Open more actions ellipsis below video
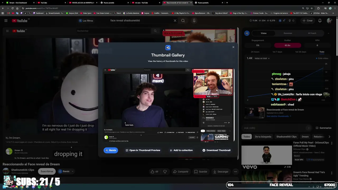This screenshot has height=190, width=338. pyautogui.click(x=236, y=172)
